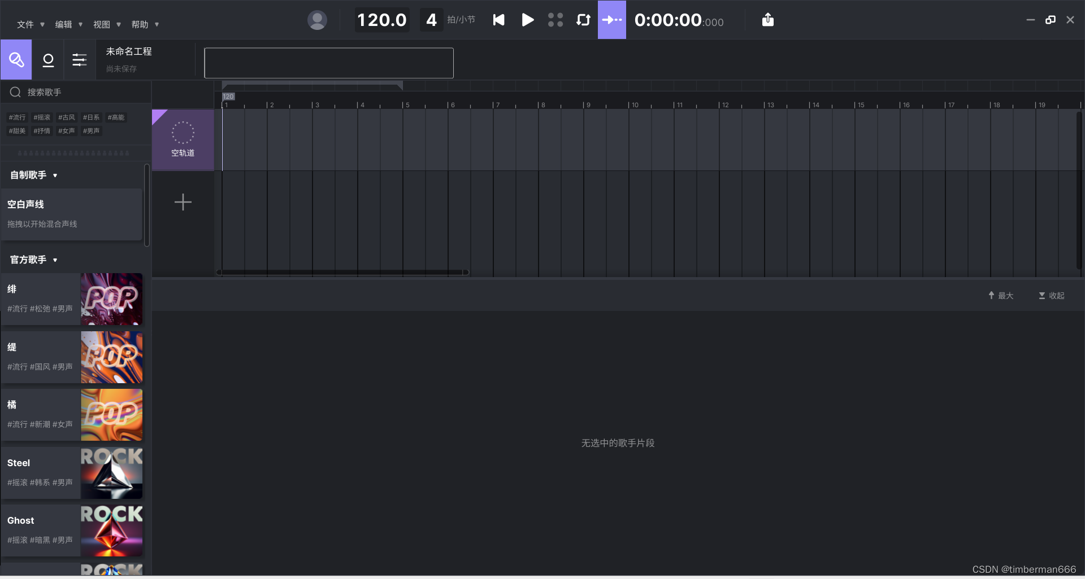Open the 文件 menu
This screenshot has width=1085, height=579.
(x=31, y=24)
